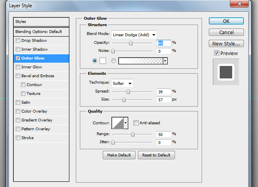Click the Size slider handle
The image size is (258, 187).
pyautogui.click(x=124, y=100)
